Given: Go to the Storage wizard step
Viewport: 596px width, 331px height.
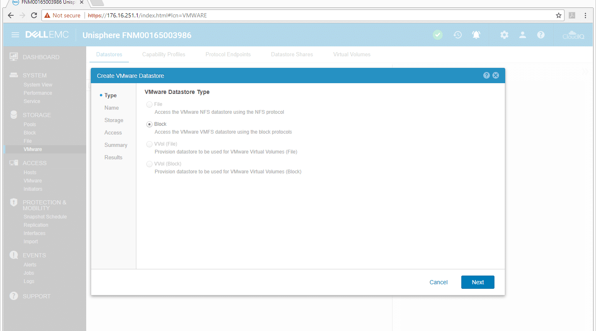Looking at the screenshot, I should tap(114, 120).
